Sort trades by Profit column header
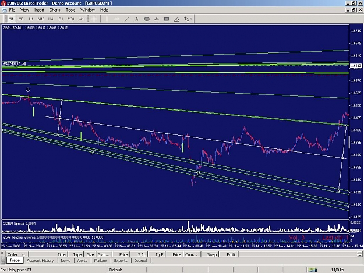This screenshot has width=364, height=273. (229, 254)
